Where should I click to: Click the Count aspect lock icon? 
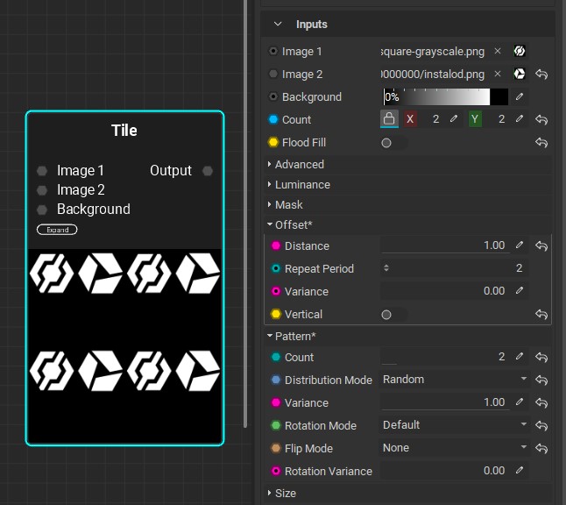389,119
